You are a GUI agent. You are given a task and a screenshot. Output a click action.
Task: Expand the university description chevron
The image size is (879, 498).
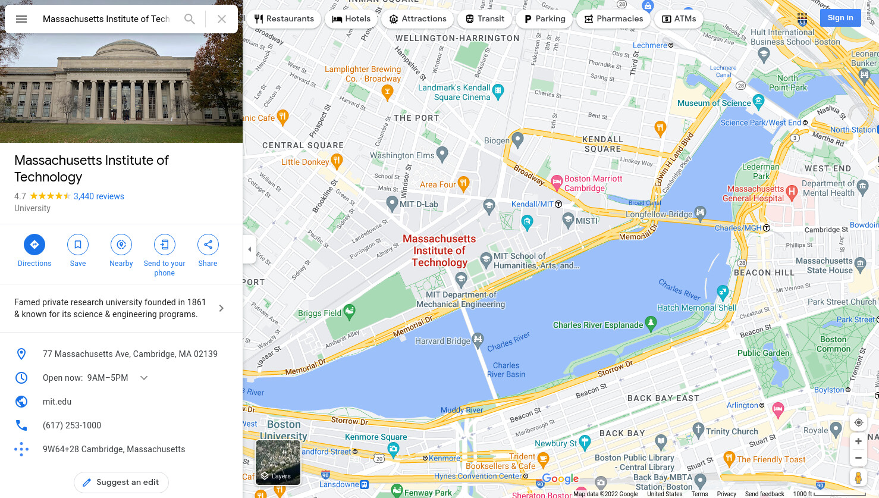click(x=221, y=308)
